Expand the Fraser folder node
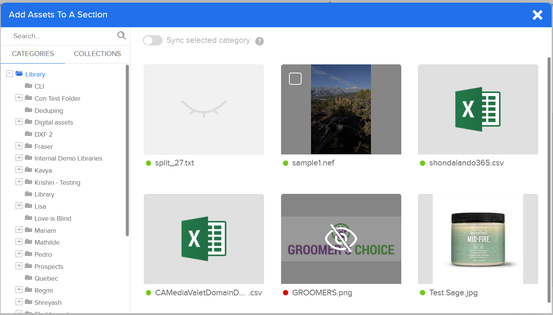 click(19, 146)
